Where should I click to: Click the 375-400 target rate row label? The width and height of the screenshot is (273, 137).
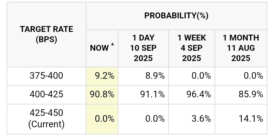(x=46, y=76)
